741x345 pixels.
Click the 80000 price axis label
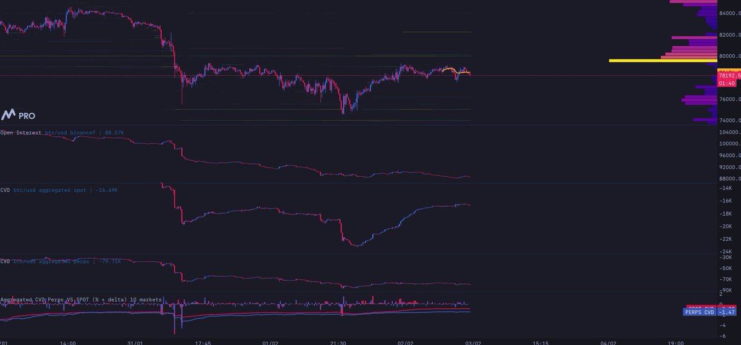tap(729, 57)
